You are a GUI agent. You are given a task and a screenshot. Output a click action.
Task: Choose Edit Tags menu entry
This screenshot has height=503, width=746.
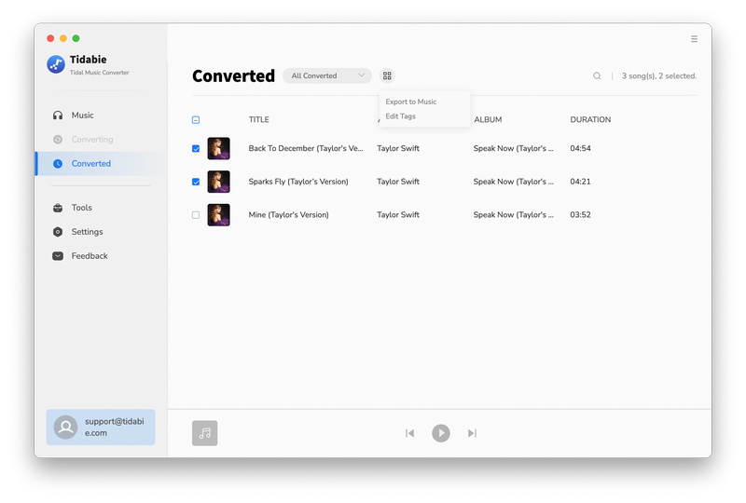point(401,116)
